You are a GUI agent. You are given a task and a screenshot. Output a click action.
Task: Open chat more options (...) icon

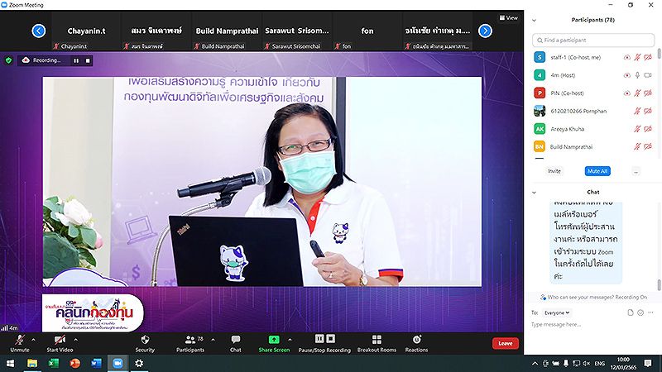tap(650, 312)
